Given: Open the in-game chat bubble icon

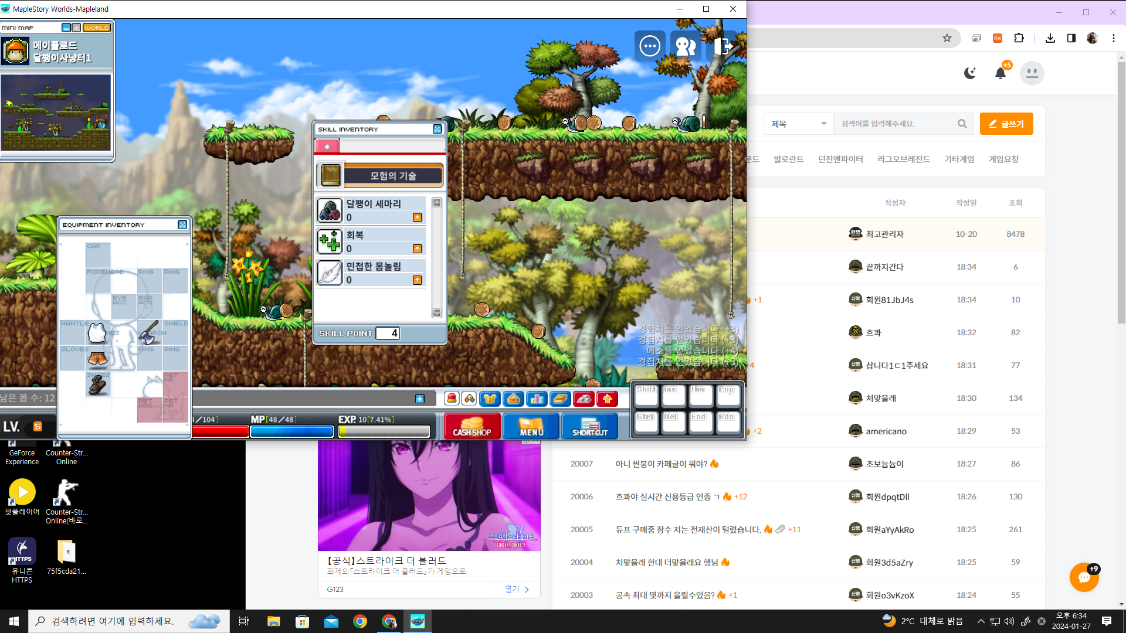Looking at the screenshot, I should click(650, 46).
